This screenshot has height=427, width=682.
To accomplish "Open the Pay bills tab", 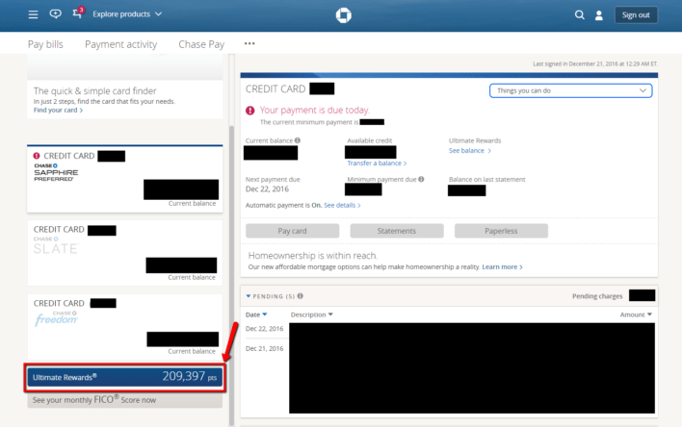I will 45,44.
